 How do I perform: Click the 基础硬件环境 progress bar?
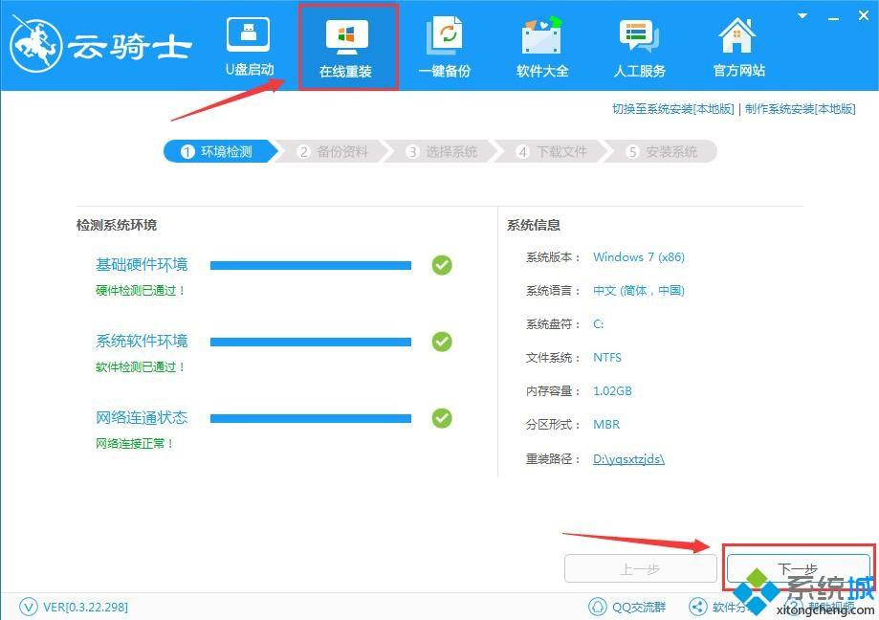(x=310, y=265)
